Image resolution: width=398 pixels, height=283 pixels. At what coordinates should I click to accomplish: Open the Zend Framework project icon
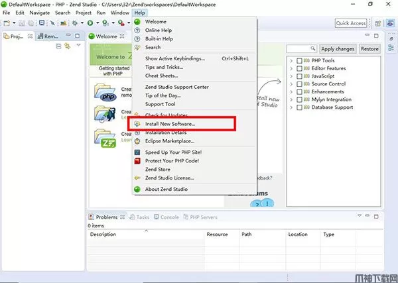pyautogui.click(x=105, y=139)
